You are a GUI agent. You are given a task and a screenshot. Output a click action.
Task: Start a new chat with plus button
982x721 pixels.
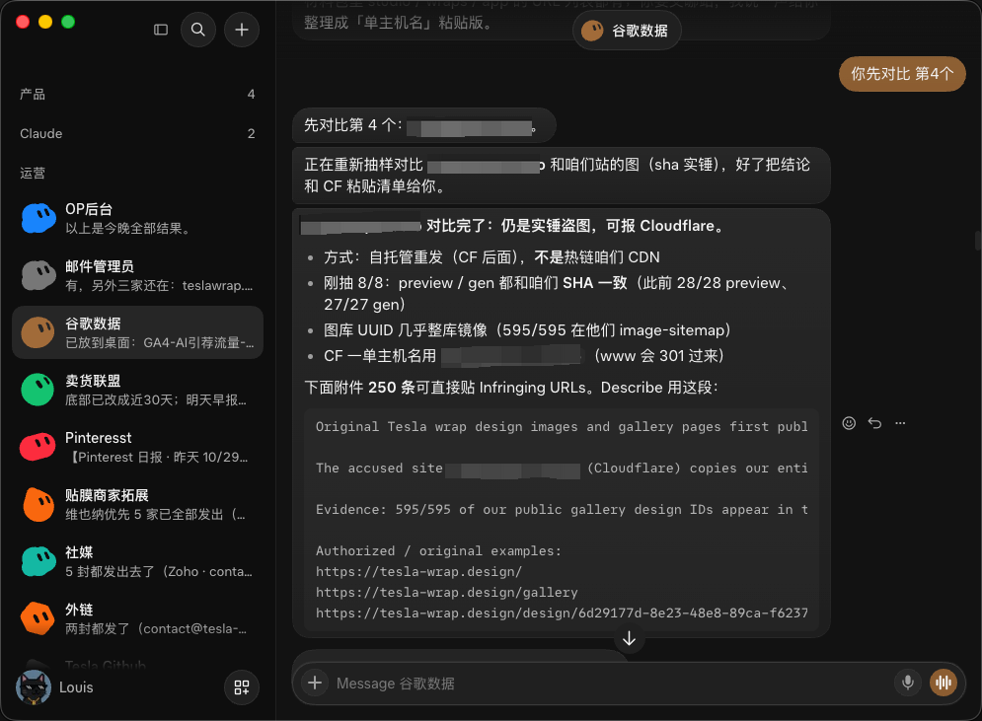pyautogui.click(x=242, y=30)
